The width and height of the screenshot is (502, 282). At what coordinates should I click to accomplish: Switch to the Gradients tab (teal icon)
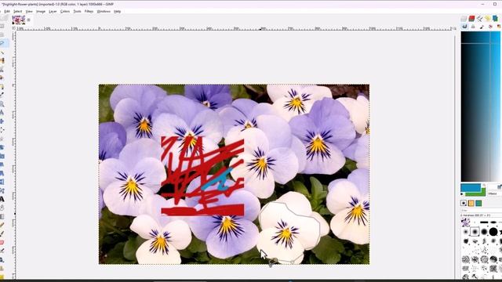pos(478,203)
